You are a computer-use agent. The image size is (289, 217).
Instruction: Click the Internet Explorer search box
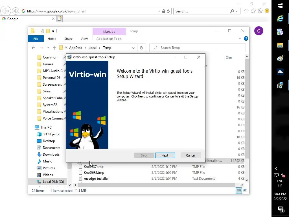pos(201,11)
